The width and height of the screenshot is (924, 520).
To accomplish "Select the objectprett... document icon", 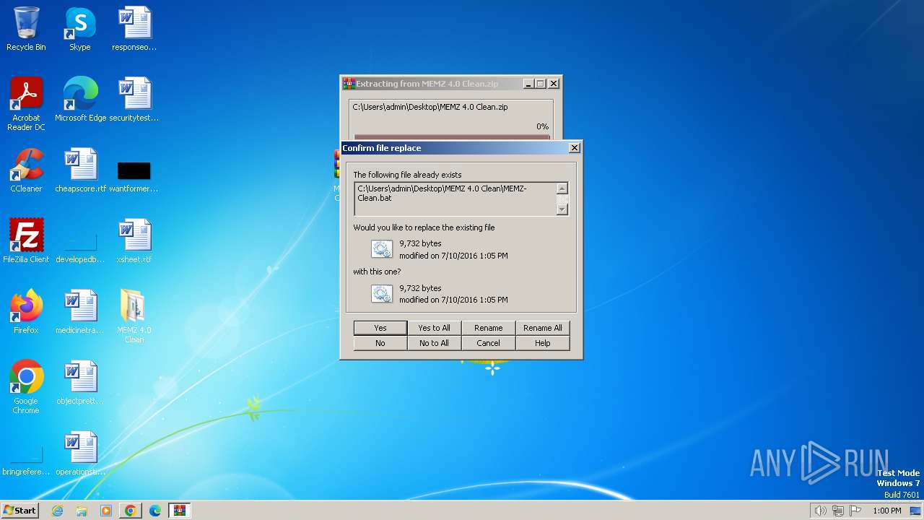I will pyautogui.click(x=80, y=383).
